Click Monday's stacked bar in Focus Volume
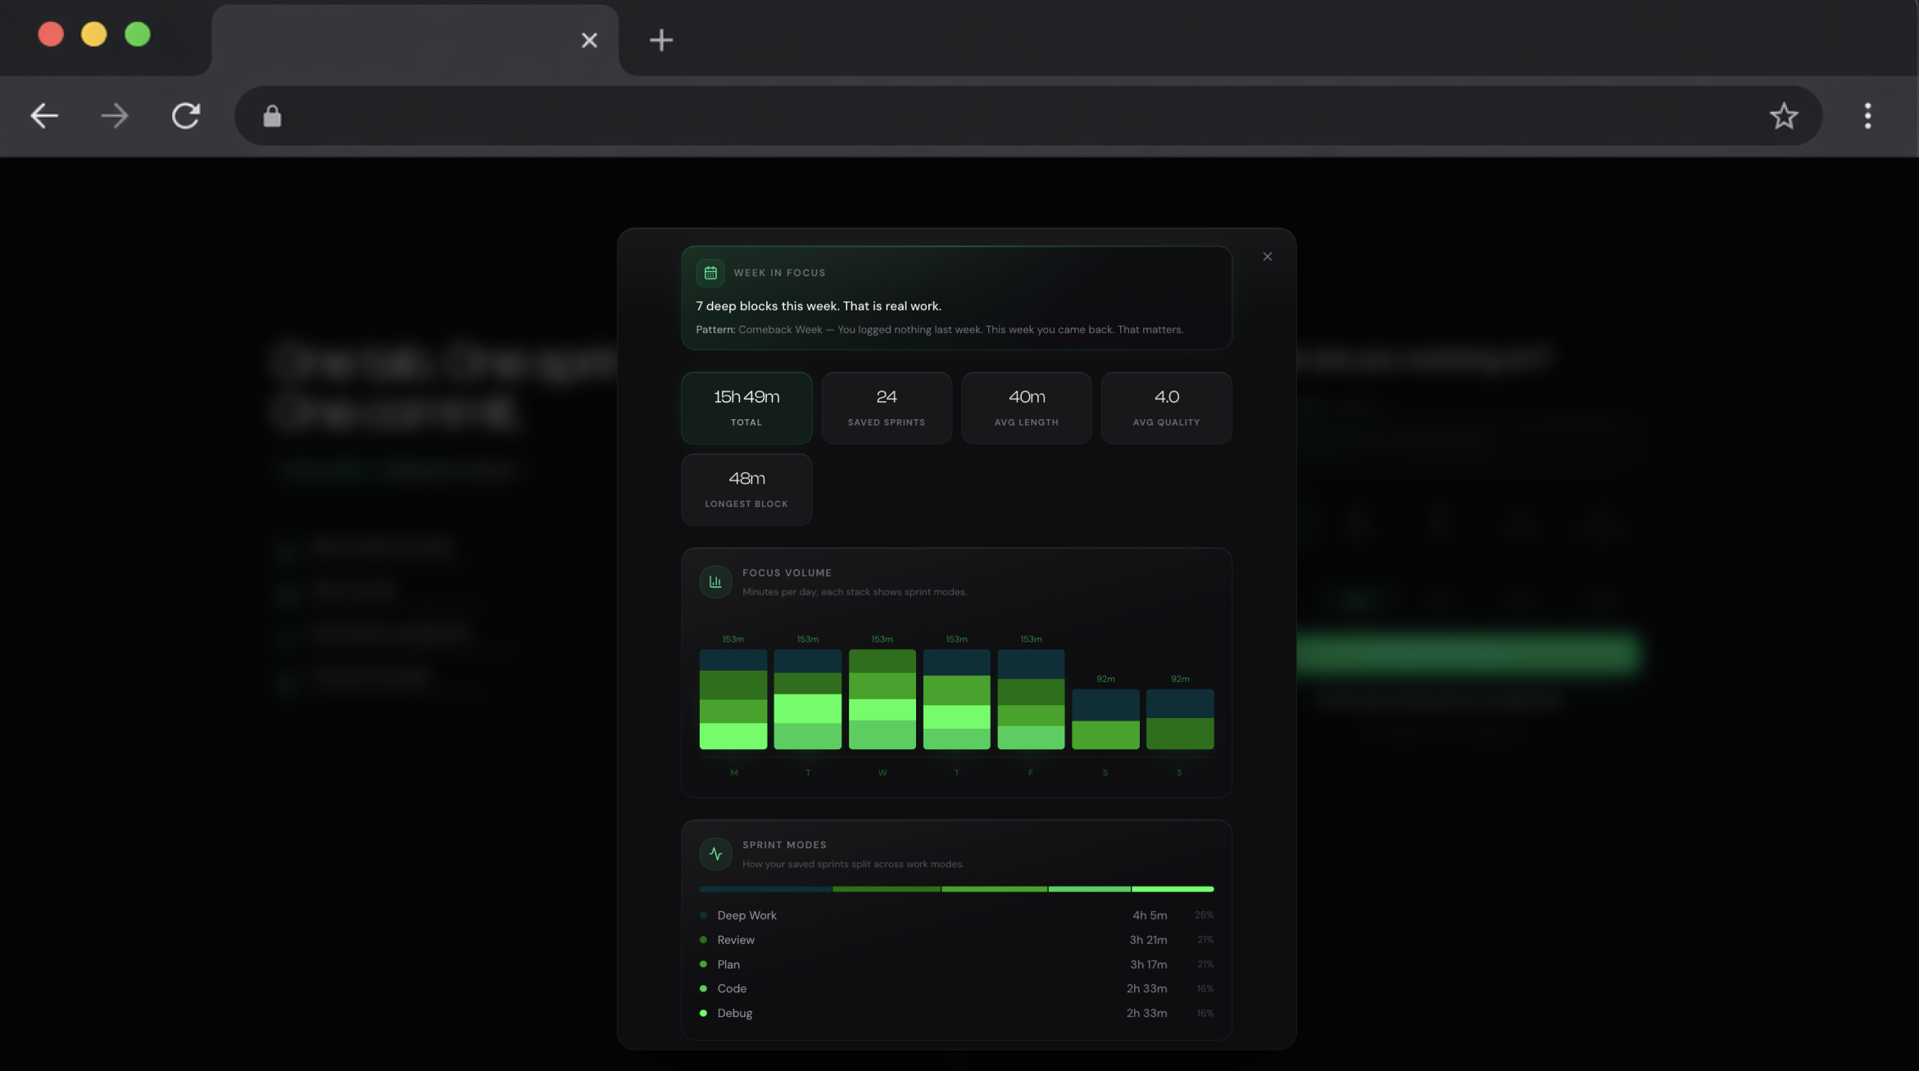The height and width of the screenshot is (1071, 1919). (733, 698)
